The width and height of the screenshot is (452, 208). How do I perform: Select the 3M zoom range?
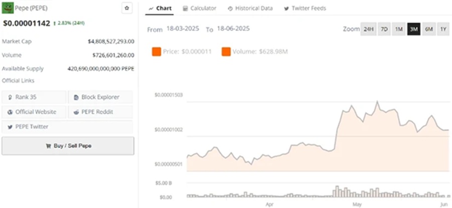[414, 29]
